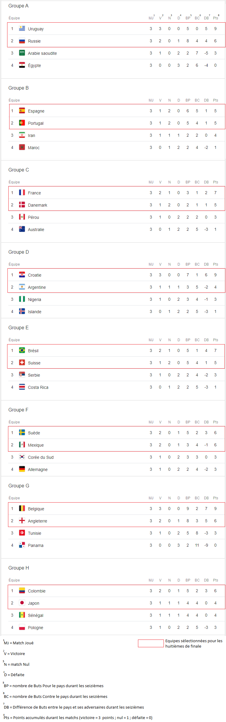
Task: Click the Allemagne team name
Action: (38, 470)
